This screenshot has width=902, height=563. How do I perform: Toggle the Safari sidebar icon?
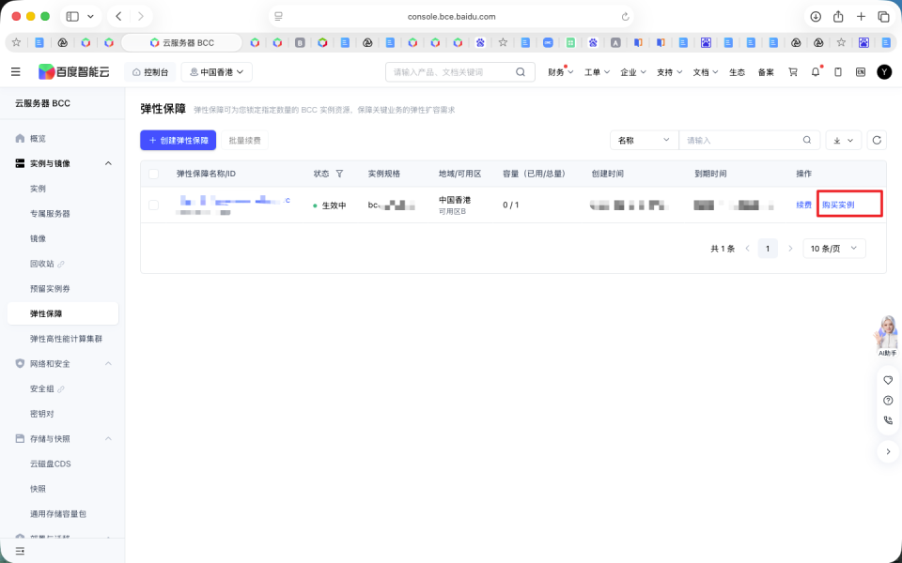pyautogui.click(x=72, y=17)
